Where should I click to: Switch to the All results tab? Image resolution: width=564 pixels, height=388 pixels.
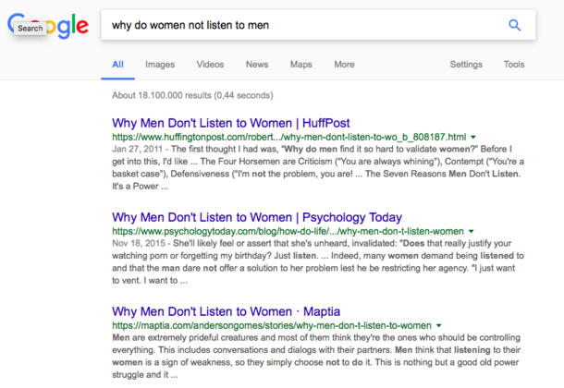tap(117, 65)
